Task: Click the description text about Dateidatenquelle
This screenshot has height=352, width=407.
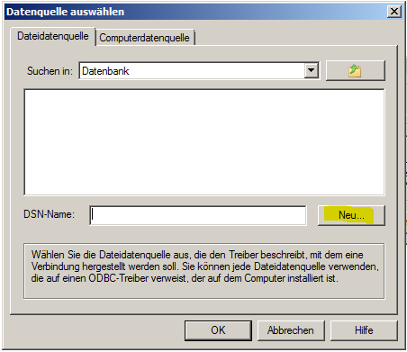Action: (x=204, y=266)
